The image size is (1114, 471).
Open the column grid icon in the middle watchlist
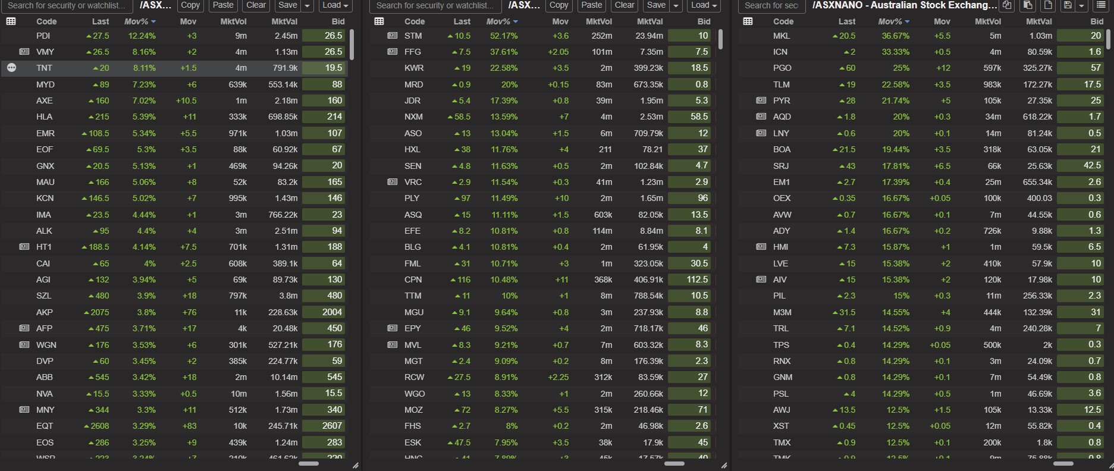click(x=379, y=21)
